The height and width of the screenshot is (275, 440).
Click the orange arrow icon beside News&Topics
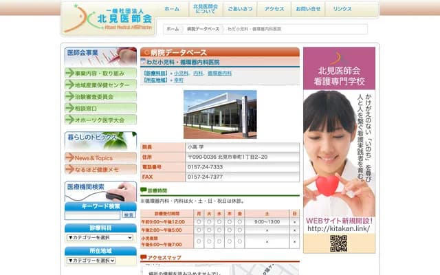(x=69, y=157)
